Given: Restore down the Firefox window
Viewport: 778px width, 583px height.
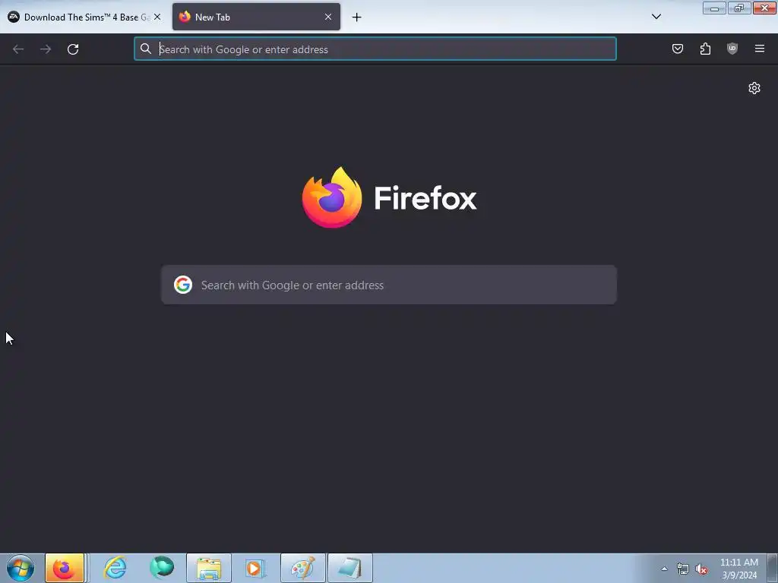Looking at the screenshot, I should click(739, 8).
